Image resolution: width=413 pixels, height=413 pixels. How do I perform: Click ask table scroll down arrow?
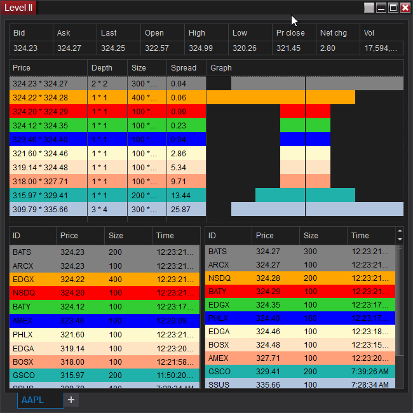(x=400, y=240)
